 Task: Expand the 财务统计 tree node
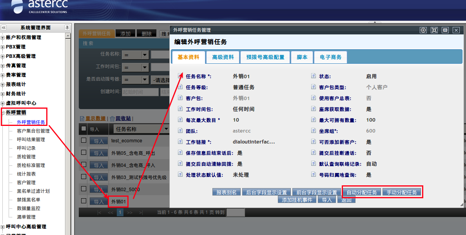[x=3, y=94]
